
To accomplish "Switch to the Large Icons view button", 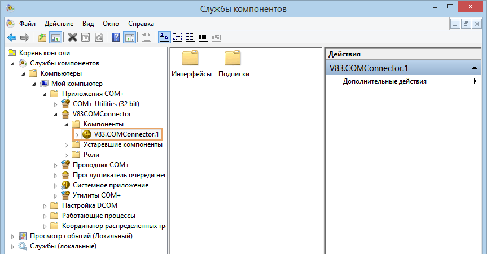I will (164, 37).
